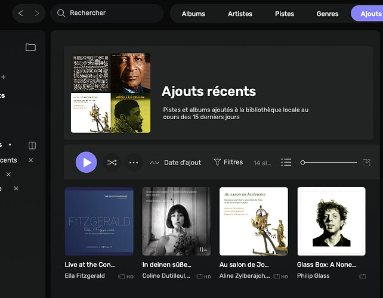Screen dimensions: 383x298
Task: Click the 14 al... count text
Action: [x=262, y=163]
